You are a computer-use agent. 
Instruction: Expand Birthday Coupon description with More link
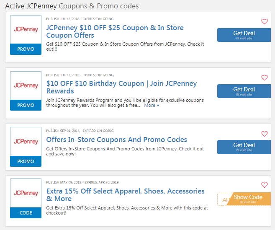[x=151, y=105]
